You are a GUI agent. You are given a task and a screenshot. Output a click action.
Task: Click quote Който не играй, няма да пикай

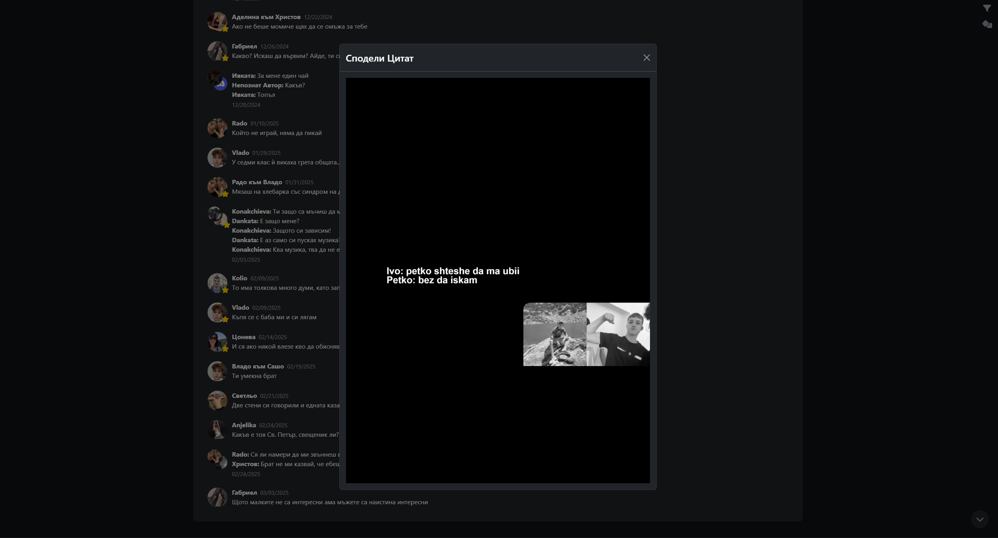(x=277, y=133)
